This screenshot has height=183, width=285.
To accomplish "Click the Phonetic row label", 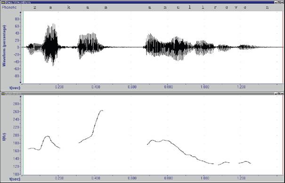I will [x=9, y=8].
